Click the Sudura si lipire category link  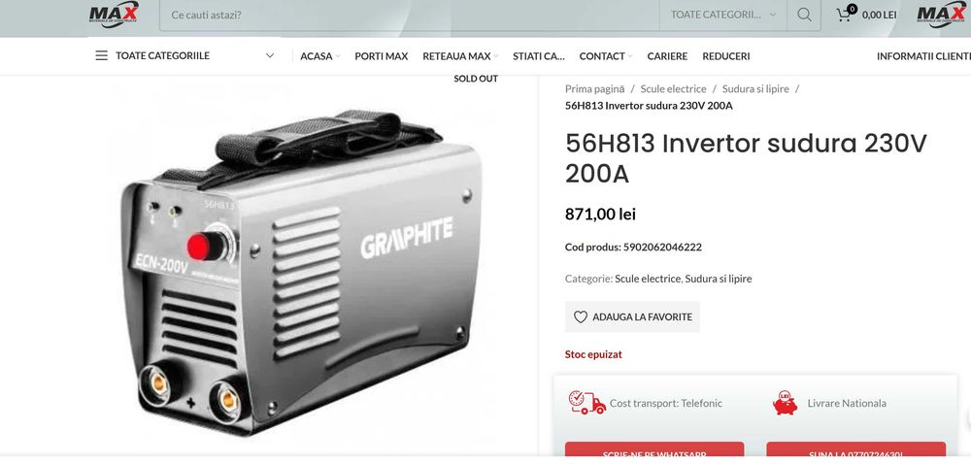click(x=719, y=279)
